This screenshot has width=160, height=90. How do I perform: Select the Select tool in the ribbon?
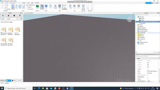pos(13,7)
